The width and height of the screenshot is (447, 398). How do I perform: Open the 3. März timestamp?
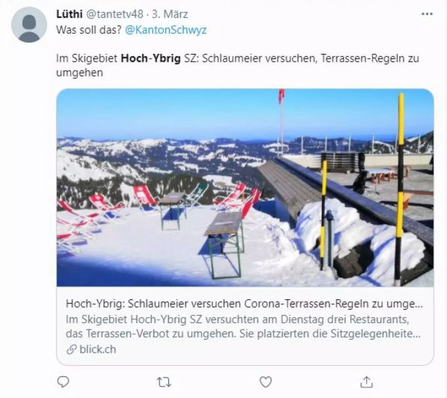click(x=170, y=14)
